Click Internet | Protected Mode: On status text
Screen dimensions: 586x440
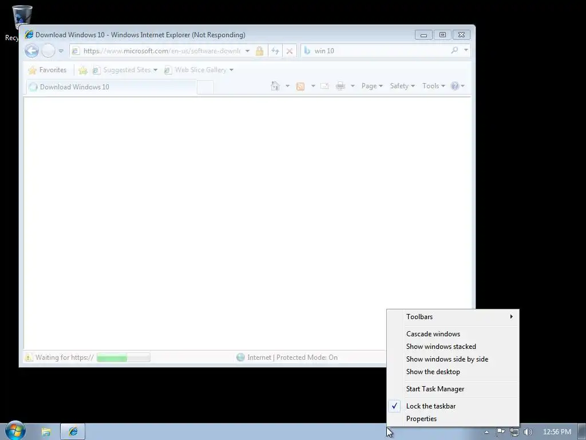pyautogui.click(x=292, y=357)
